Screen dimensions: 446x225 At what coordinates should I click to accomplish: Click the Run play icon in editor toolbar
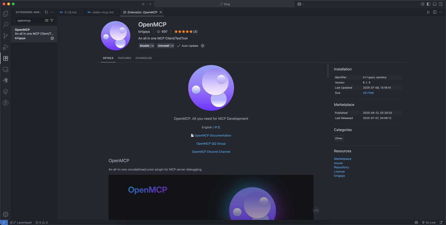point(428,12)
